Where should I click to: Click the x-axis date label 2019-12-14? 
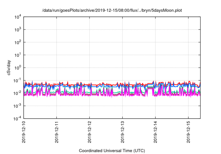155,132
